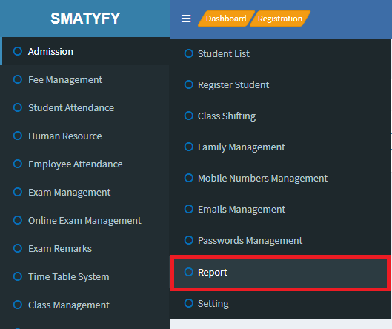Click the SMATYFY logo title
392x329 pixels.
click(85, 19)
